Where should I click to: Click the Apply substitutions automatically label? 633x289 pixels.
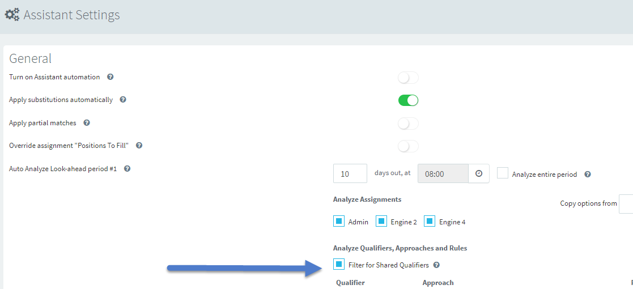[61, 100]
